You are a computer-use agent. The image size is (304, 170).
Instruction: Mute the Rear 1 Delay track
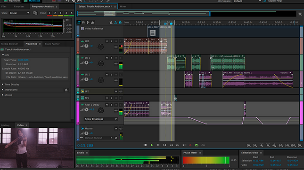107,105
